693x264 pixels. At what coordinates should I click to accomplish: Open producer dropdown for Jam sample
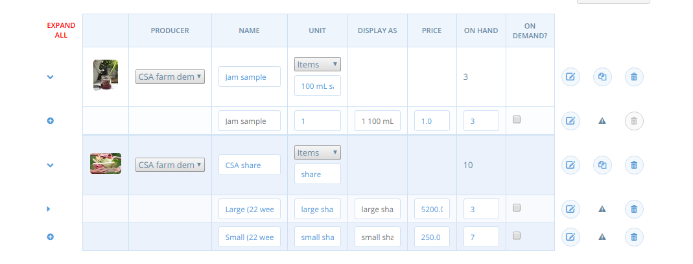[x=170, y=77]
